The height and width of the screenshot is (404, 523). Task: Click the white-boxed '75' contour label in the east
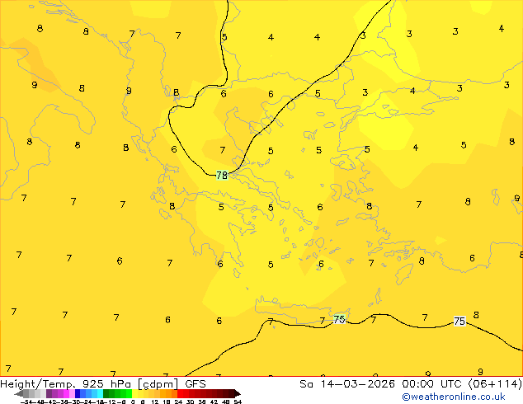coord(459,321)
